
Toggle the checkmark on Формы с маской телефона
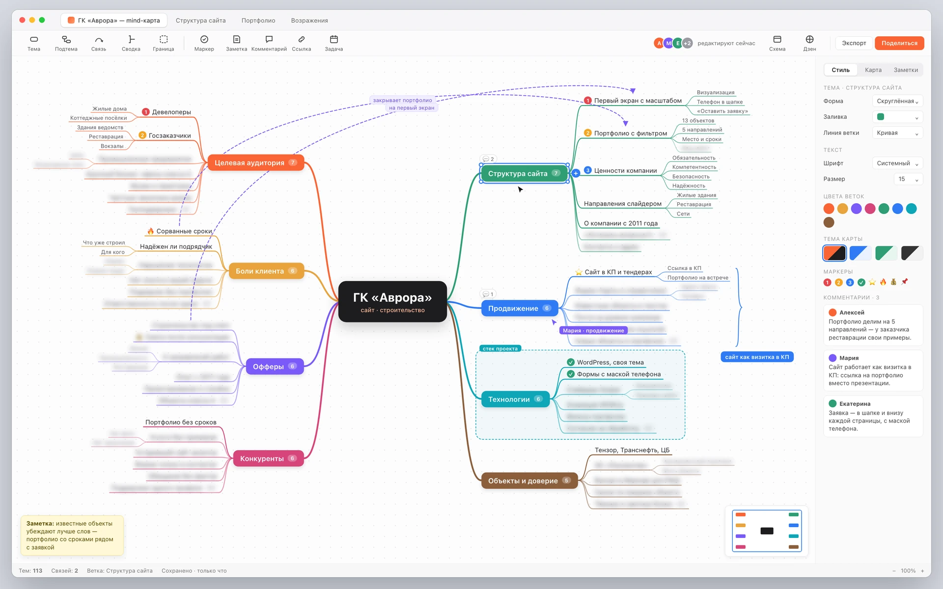click(571, 374)
